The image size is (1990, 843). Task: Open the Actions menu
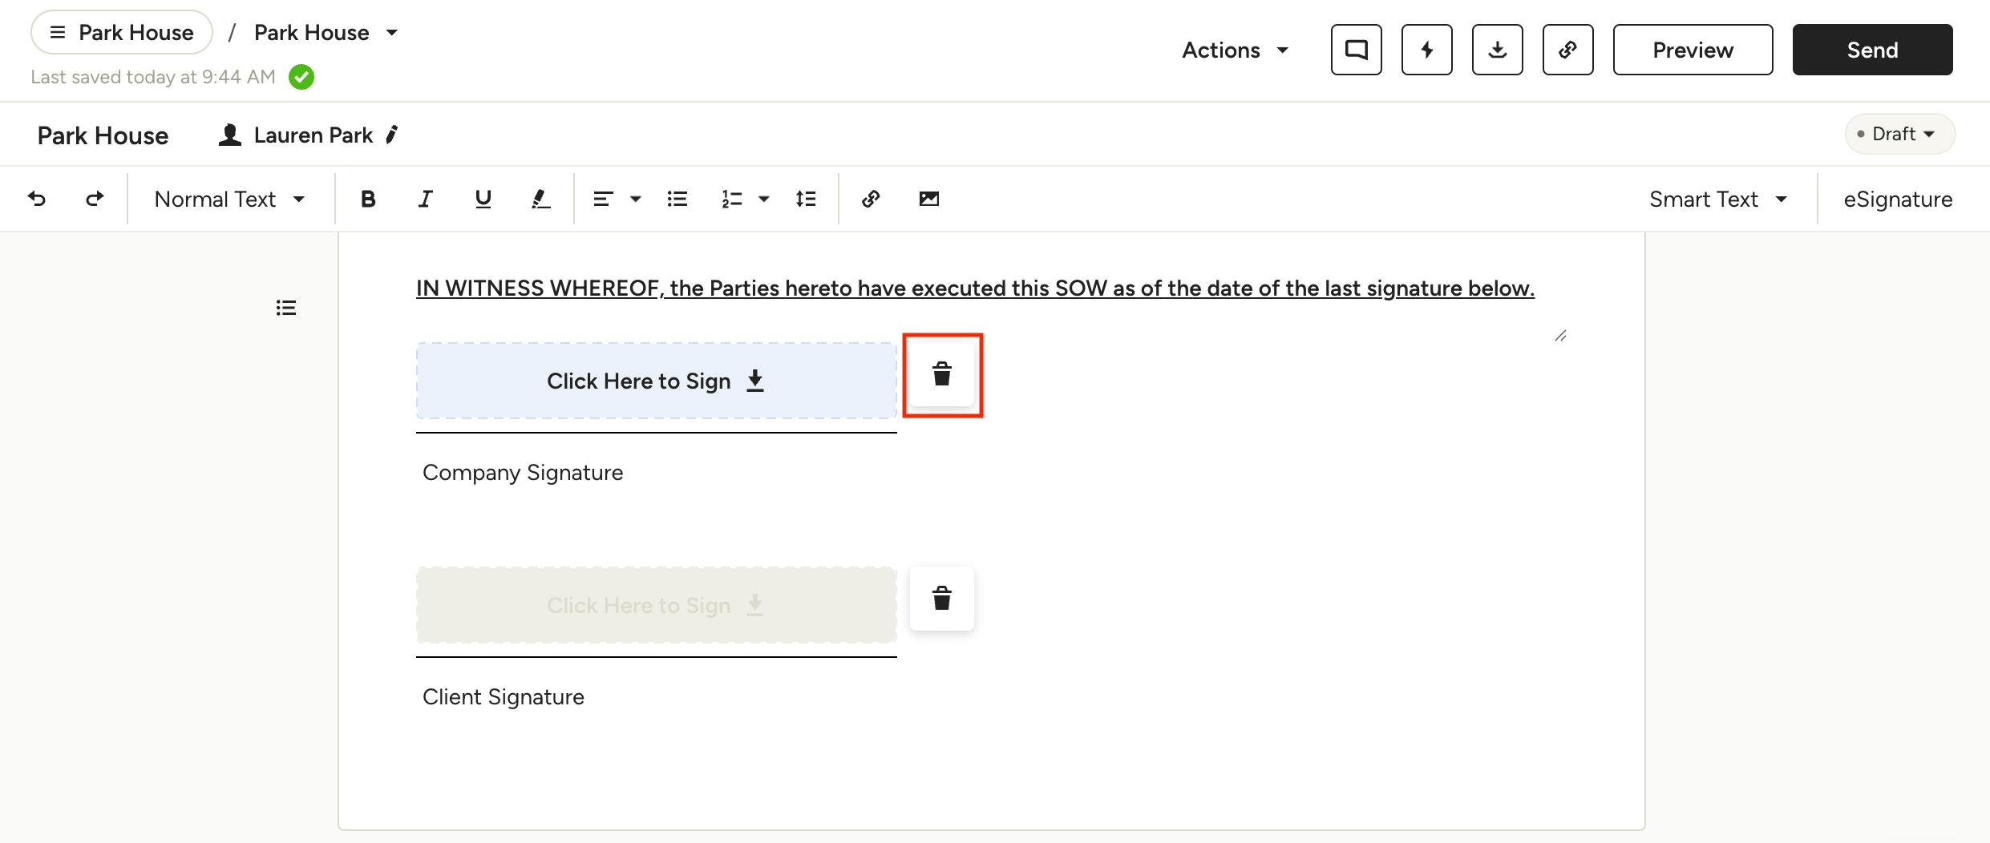click(x=1235, y=50)
